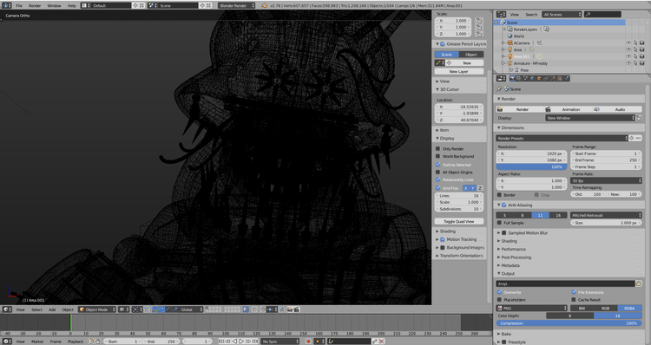Open the No Sync playback dropdown
Image resolution: width=651 pixels, height=345 pixels.
click(280, 342)
